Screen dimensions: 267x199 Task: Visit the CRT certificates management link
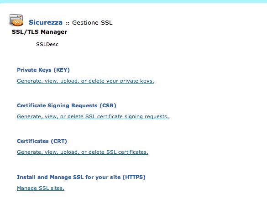point(83,152)
